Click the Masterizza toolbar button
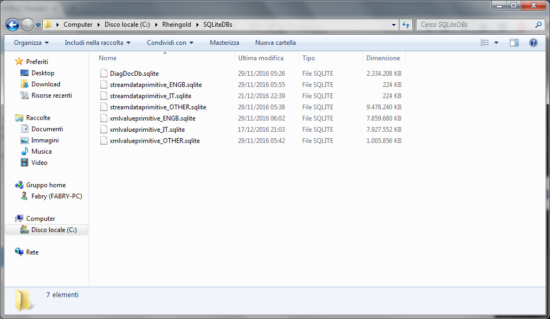The image size is (550, 319). [224, 43]
